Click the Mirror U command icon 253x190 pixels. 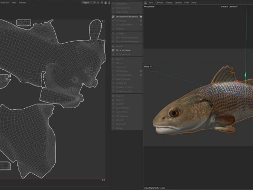[113, 59]
